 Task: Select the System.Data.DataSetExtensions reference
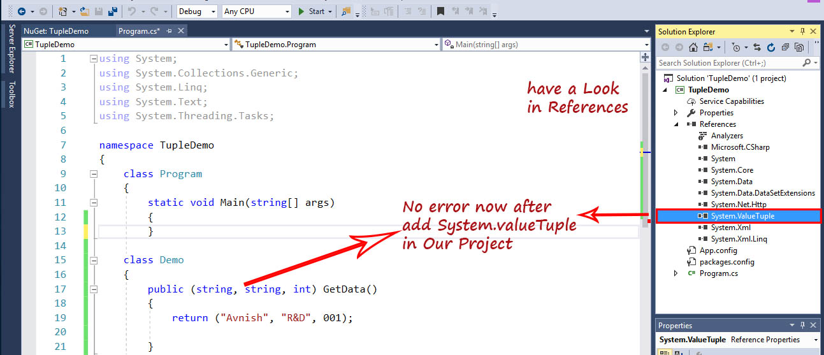coord(763,193)
